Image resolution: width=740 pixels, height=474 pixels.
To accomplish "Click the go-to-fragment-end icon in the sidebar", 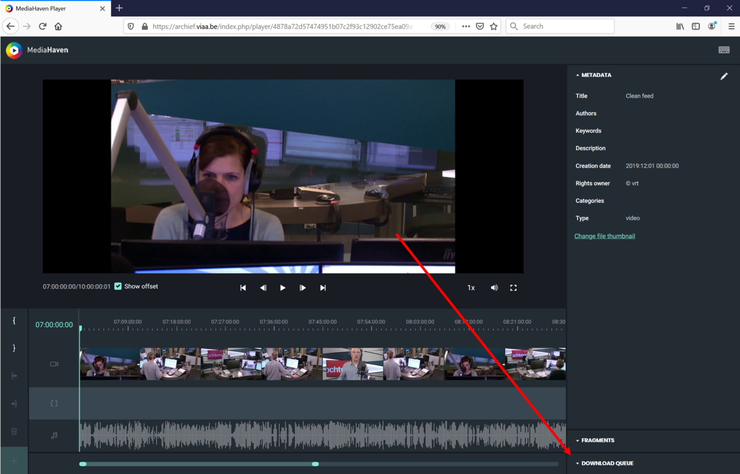I will click(14, 404).
